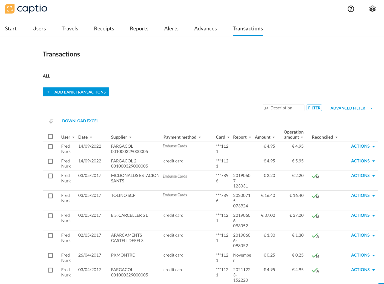This screenshot has height=284, width=384.
Task: Open ACTIONS menu for FARGACOL 2 row
Action: click(x=363, y=161)
